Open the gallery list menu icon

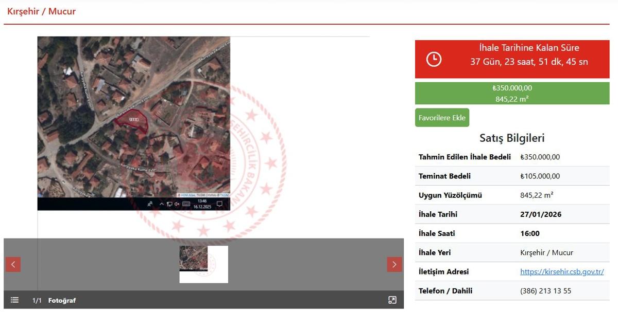14,300
